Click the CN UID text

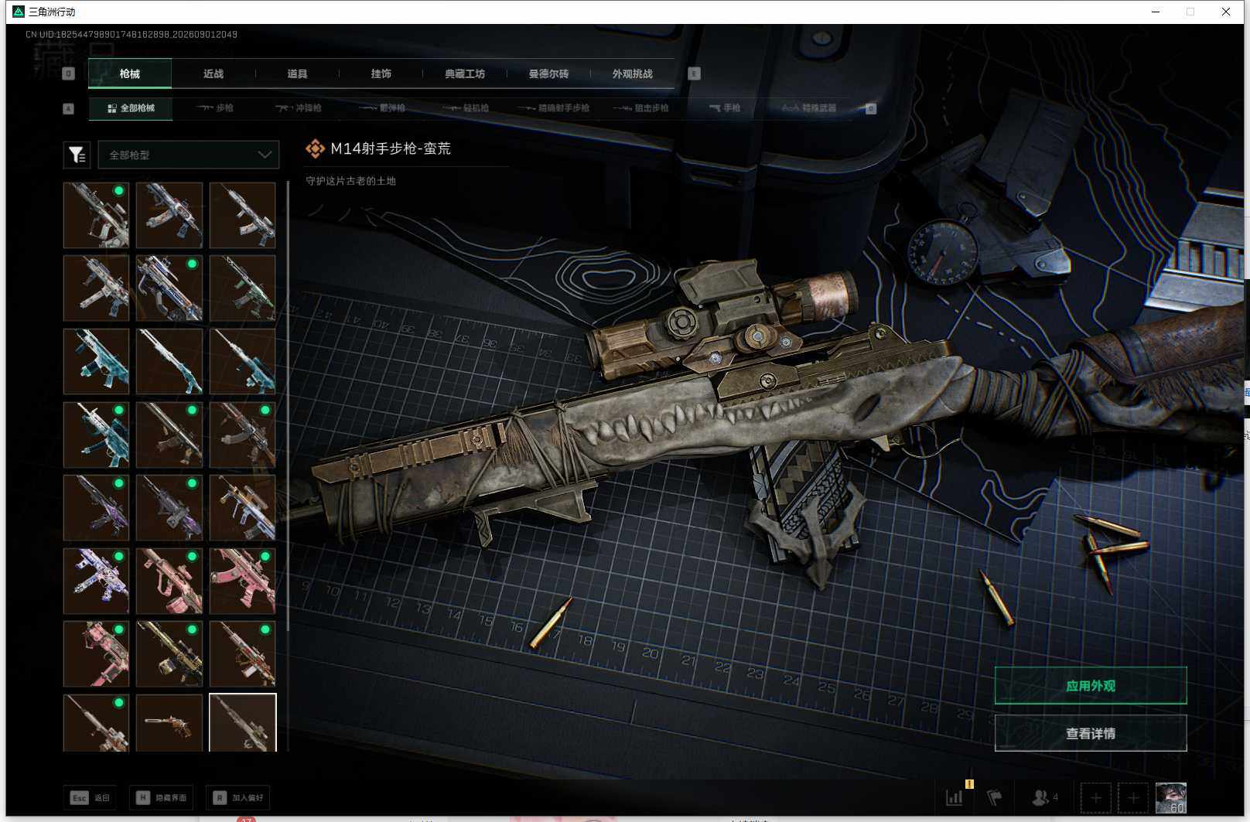click(x=131, y=35)
